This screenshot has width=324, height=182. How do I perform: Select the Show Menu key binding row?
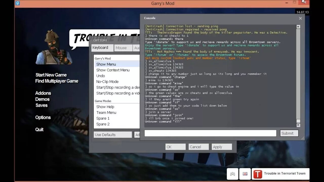[117, 64]
